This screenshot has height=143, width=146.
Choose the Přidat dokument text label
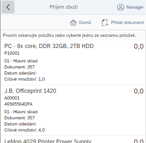(x=127, y=22)
